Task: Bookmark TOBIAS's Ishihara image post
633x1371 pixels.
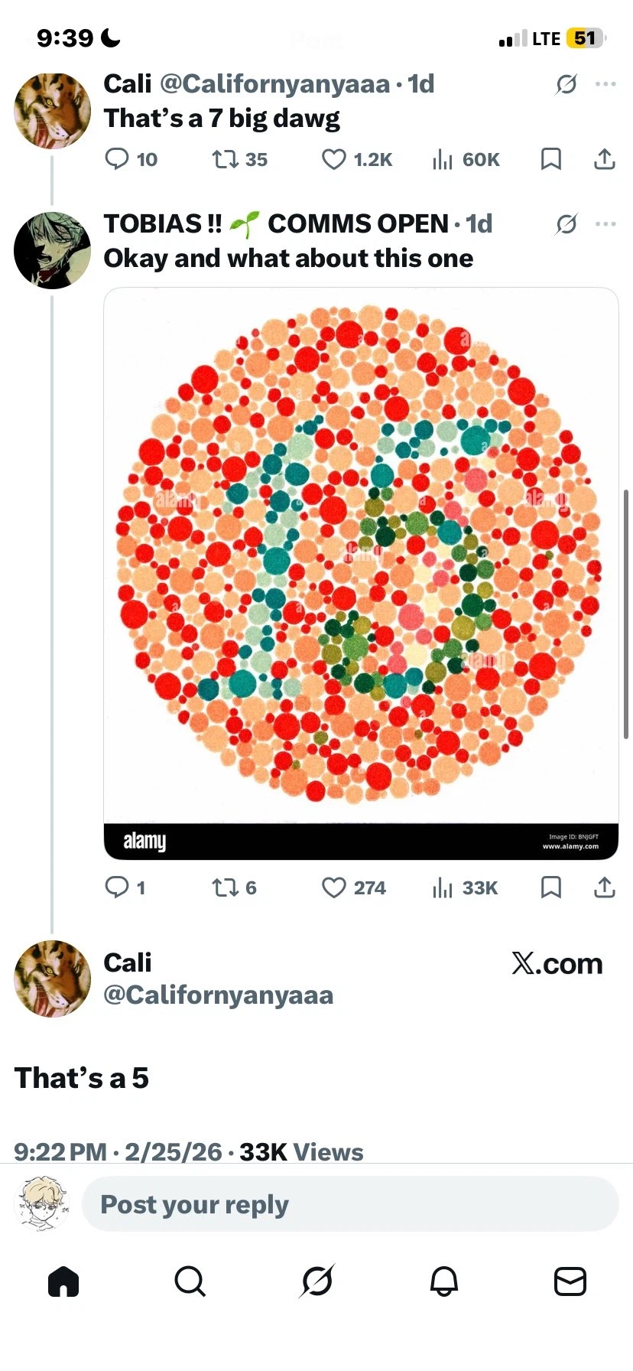Action: point(550,887)
